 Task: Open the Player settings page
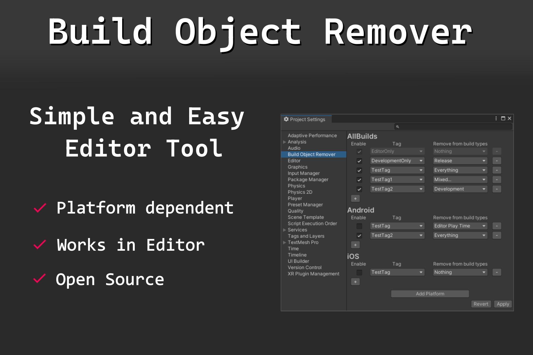(x=295, y=199)
